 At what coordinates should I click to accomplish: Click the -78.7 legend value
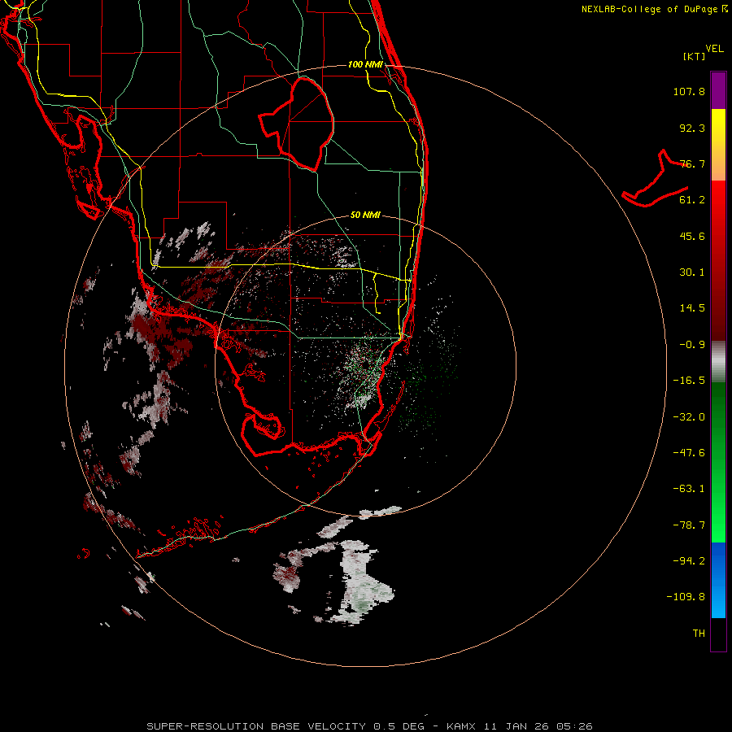pos(689,525)
